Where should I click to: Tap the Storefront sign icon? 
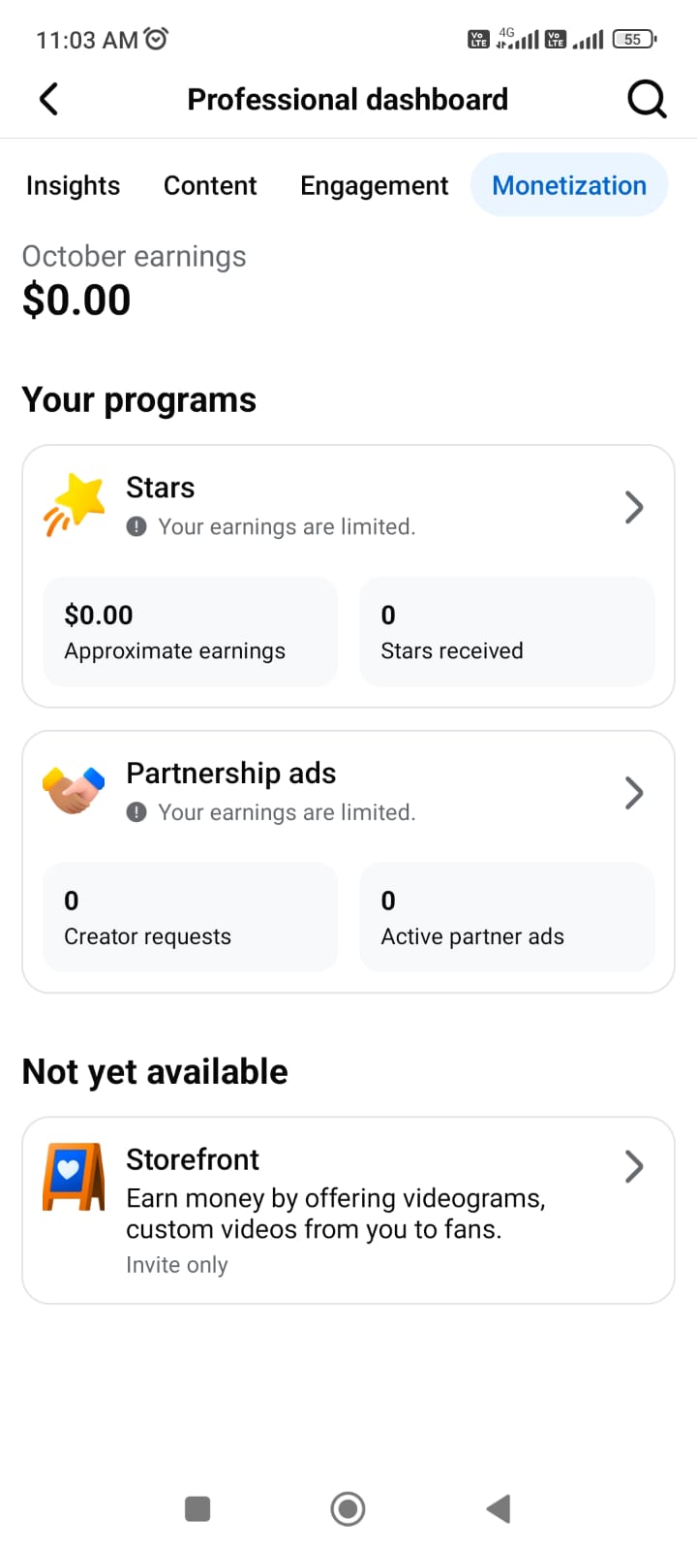point(74,1177)
